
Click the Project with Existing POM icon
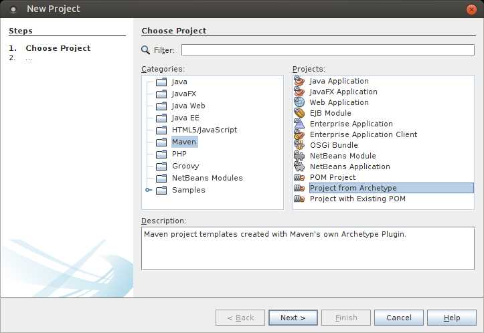click(x=299, y=199)
